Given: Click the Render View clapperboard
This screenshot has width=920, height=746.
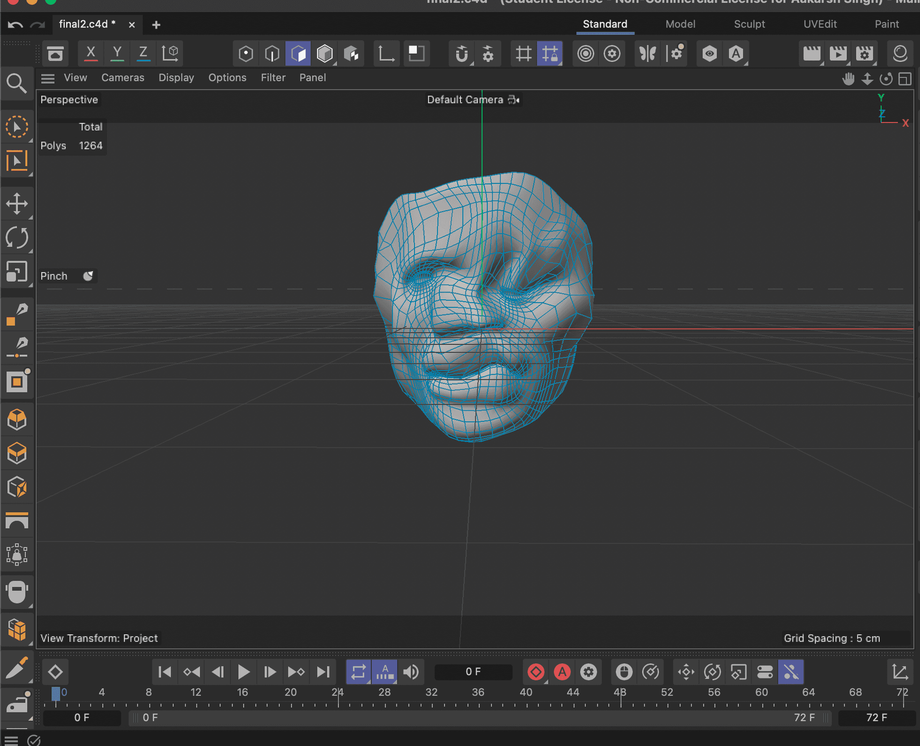Looking at the screenshot, I should tap(812, 54).
